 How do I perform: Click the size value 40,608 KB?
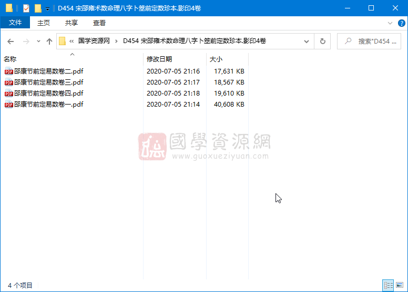pyautogui.click(x=229, y=105)
